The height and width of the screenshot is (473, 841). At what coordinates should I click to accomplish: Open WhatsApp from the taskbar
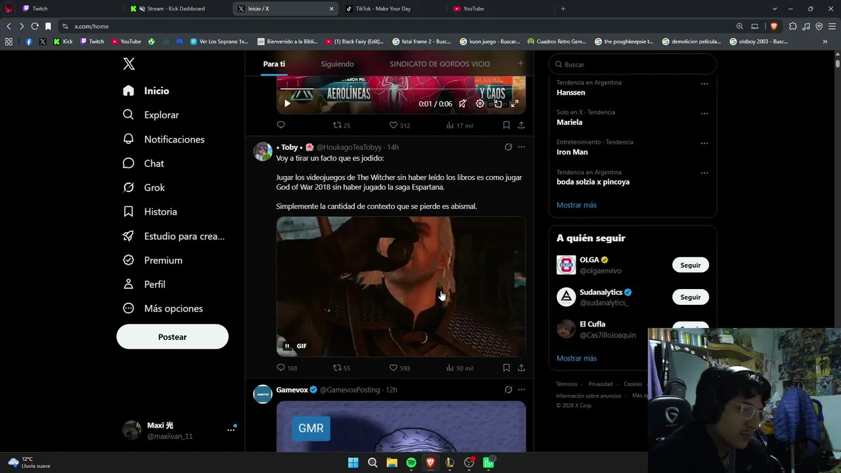coord(488,462)
